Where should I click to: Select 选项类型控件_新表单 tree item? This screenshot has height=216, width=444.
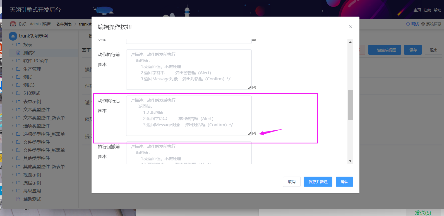click(44, 134)
